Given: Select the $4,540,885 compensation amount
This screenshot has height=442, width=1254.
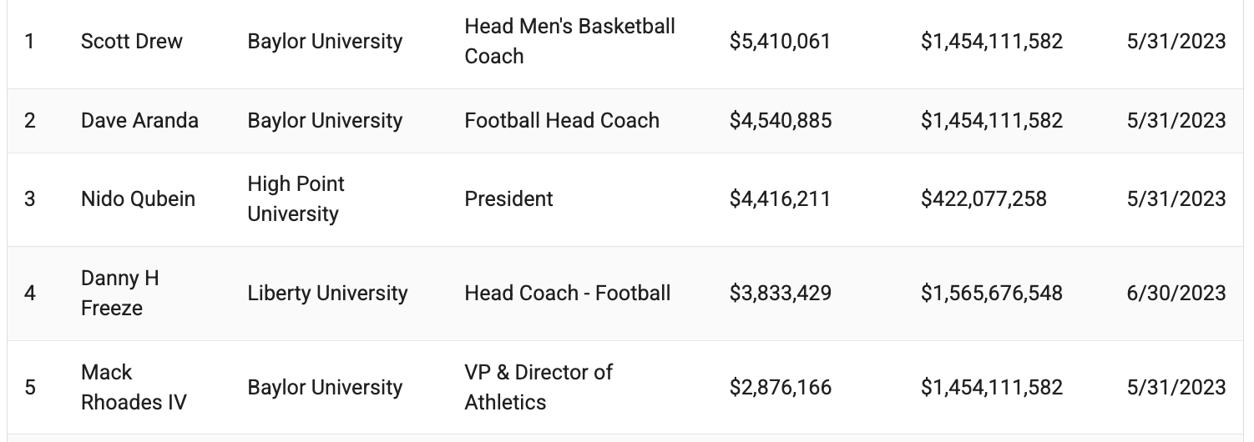Looking at the screenshot, I should pos(781,121).
